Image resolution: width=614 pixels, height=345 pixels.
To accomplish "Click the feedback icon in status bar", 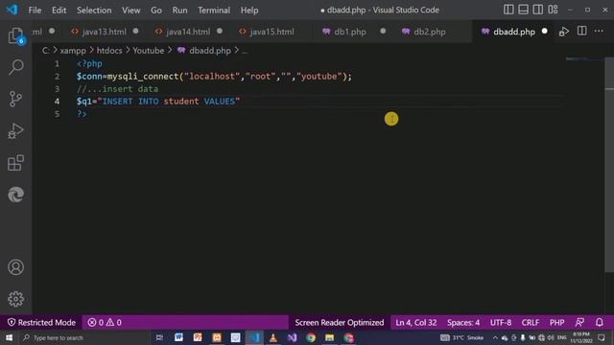I will (x=579, y=323).
